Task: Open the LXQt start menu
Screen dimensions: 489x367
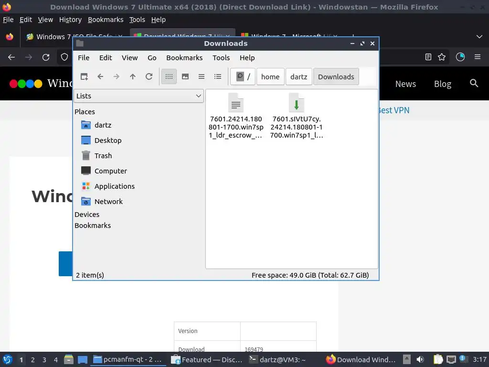Action: pyautogui.click(x=8, y=359)
